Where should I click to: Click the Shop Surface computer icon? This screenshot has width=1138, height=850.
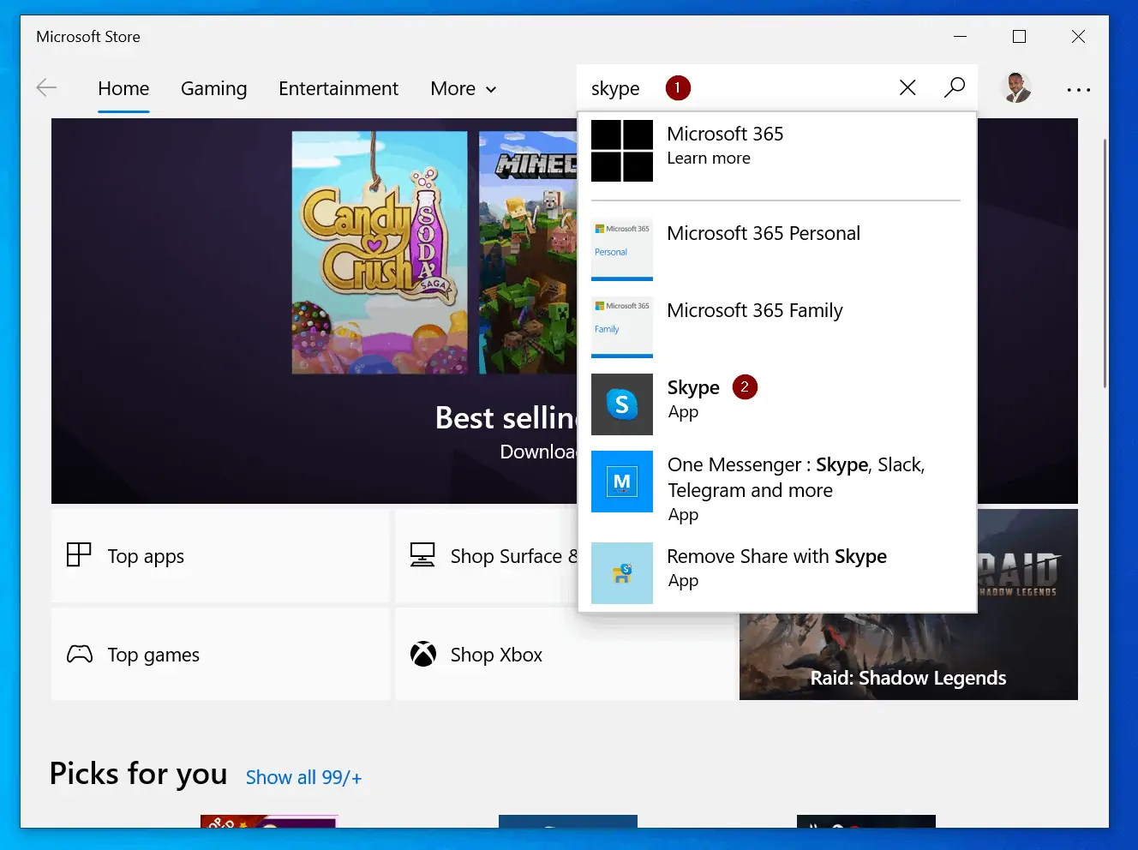point(422,555)
